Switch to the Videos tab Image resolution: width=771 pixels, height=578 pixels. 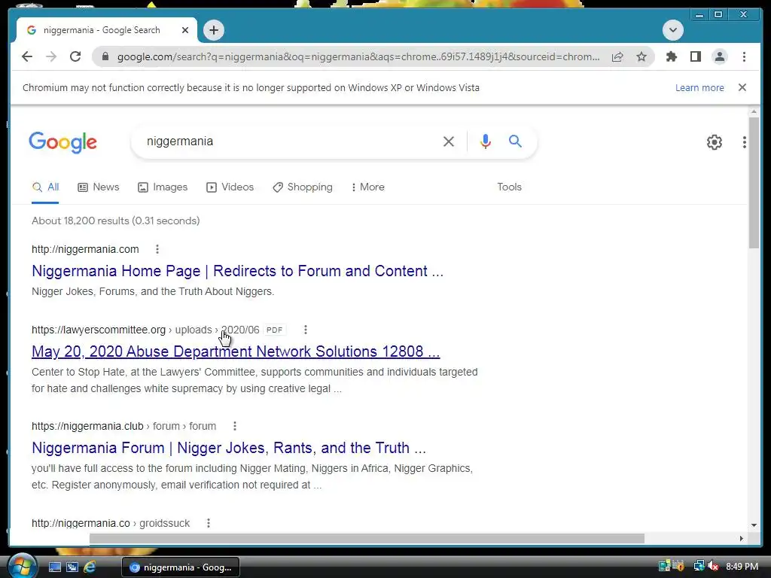[230, 187]
